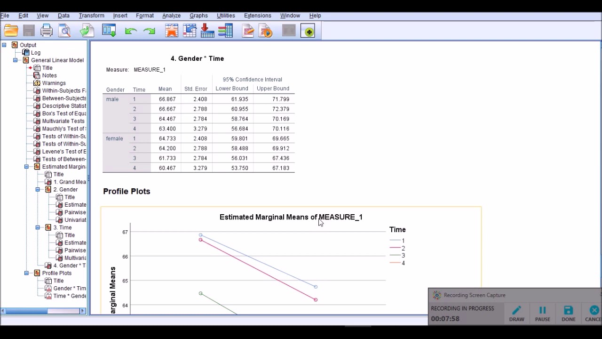Click the Save diskette toolbar icon
The image size is (602, 339).
pos(29,31)
